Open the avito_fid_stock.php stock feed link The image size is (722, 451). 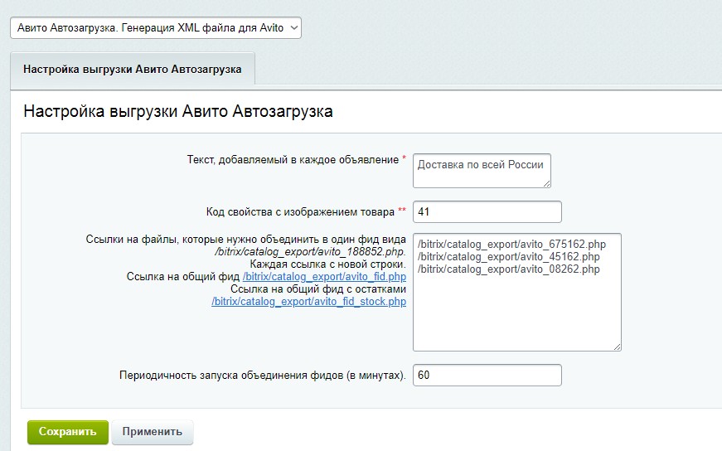coord(309,302)
